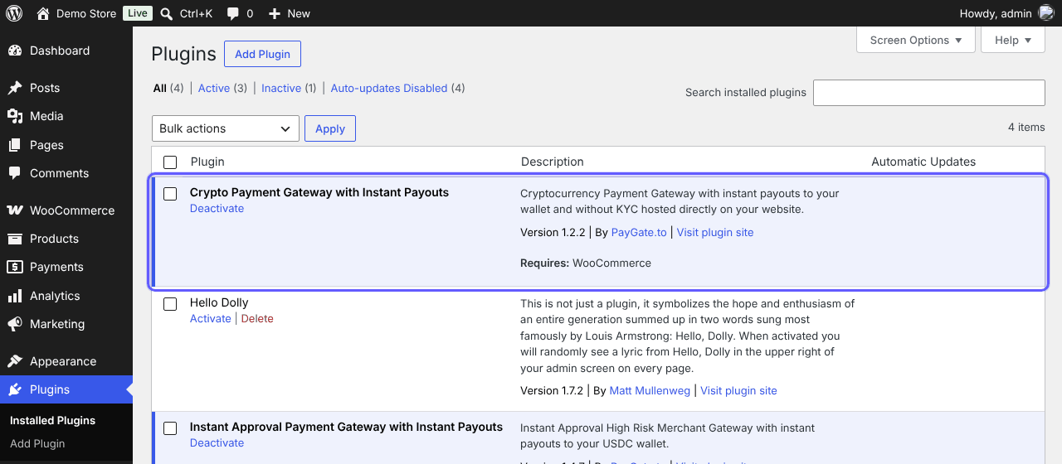Open the PayGate.to author link
Screen dimensions: 1062x464
[639, 232]
